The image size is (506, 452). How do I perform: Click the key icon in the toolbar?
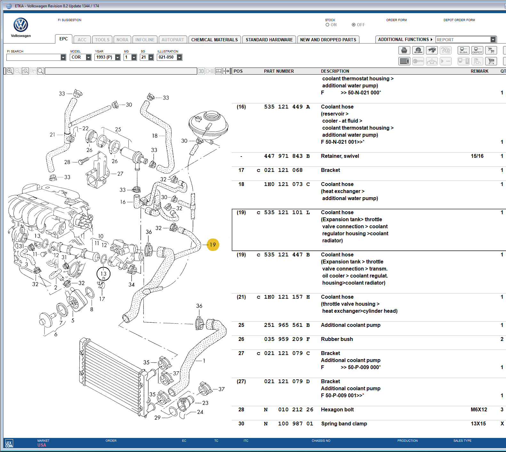[x=418, y=61]
